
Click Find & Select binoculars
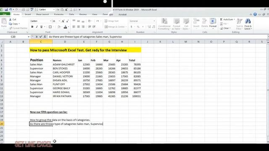pyautogui.click(x=248, y=21)
